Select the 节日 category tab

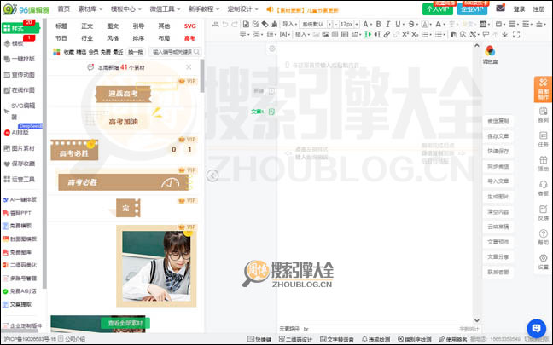pos(61,38)
